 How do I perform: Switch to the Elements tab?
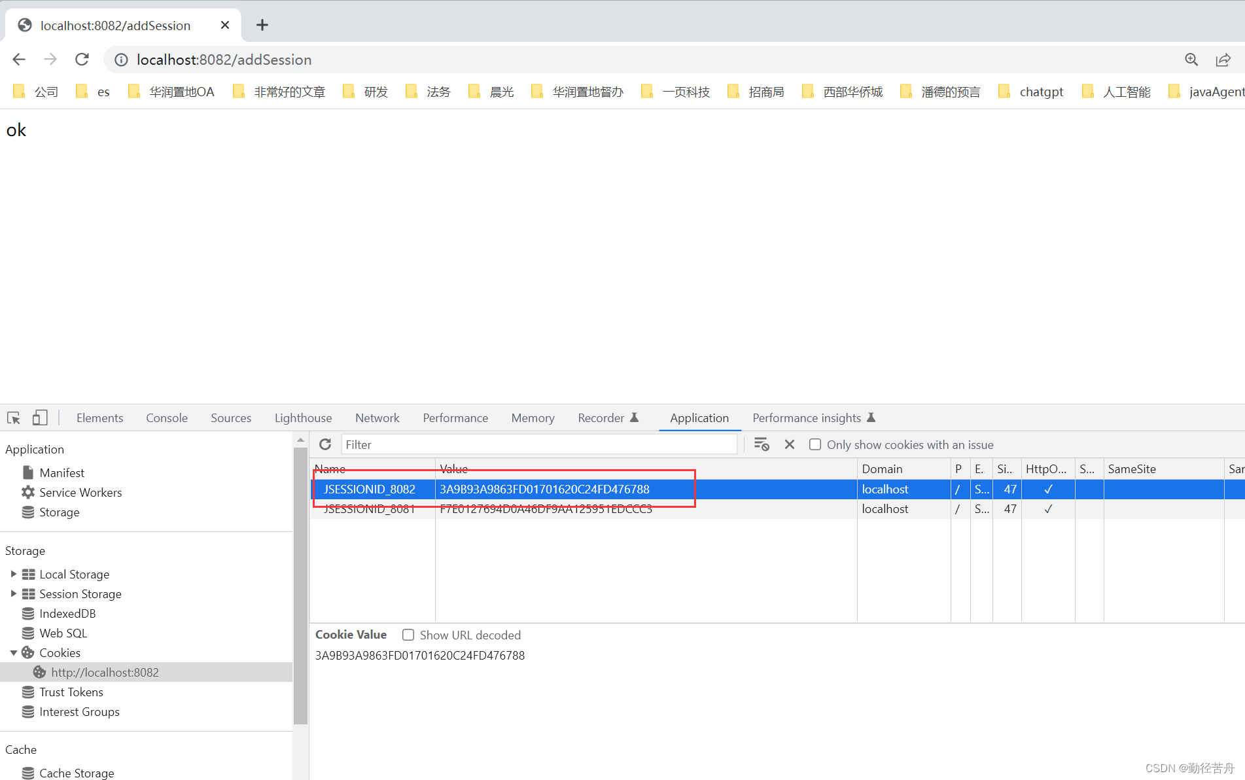tap(99, 417)
